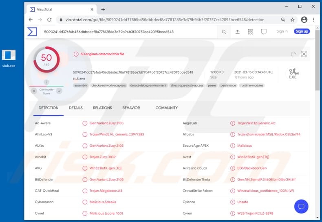Click the Ad-Aware detection warning icon
322x222 pixels.
85,123
